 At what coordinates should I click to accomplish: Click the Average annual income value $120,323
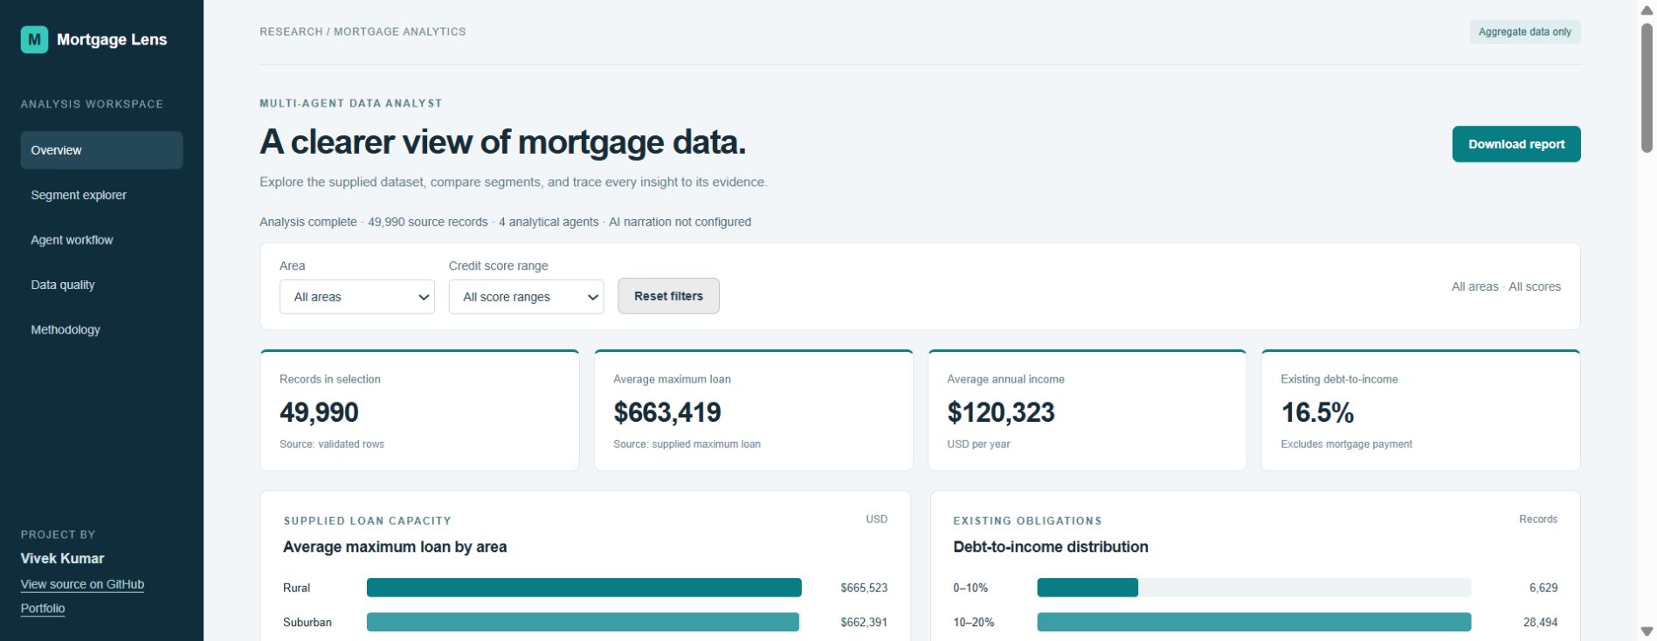tap(1001, 412)
